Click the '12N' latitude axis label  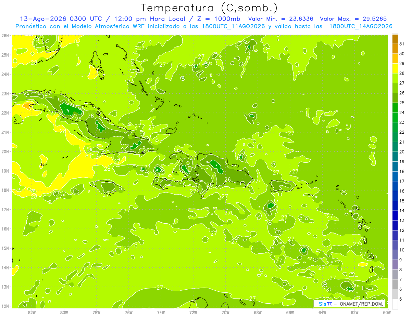pyautogui.click(x=5, y=306)
